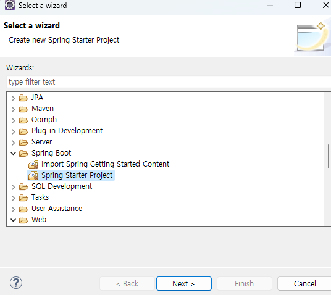Open the help question mark icon

(x=16, y=283)
